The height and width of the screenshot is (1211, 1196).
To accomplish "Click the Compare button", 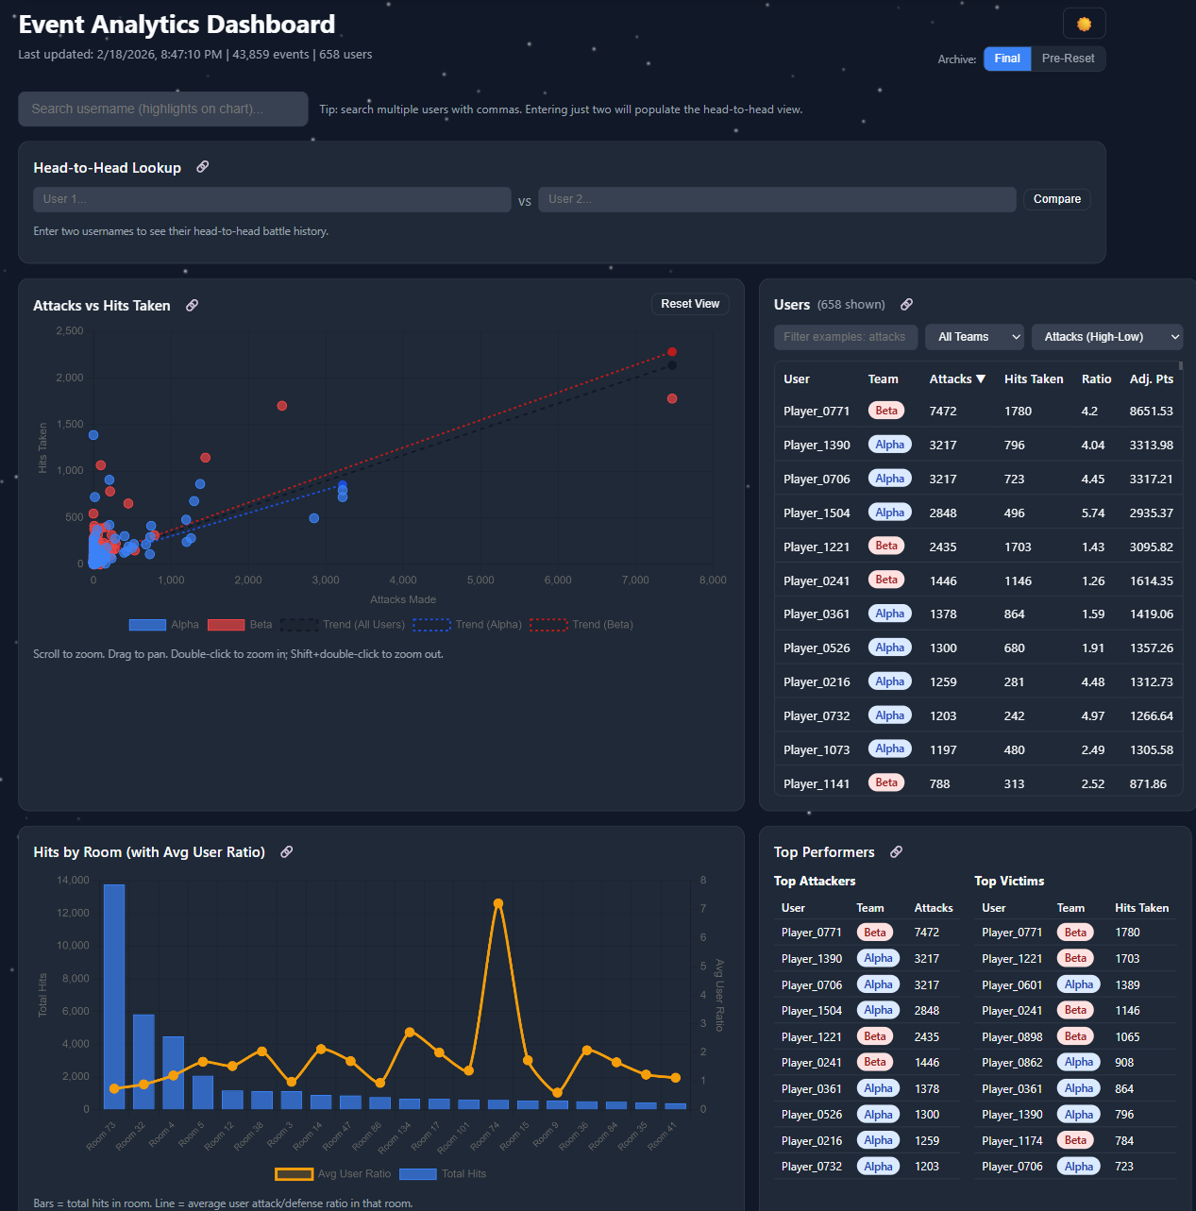I will [x=1056, y=199].
